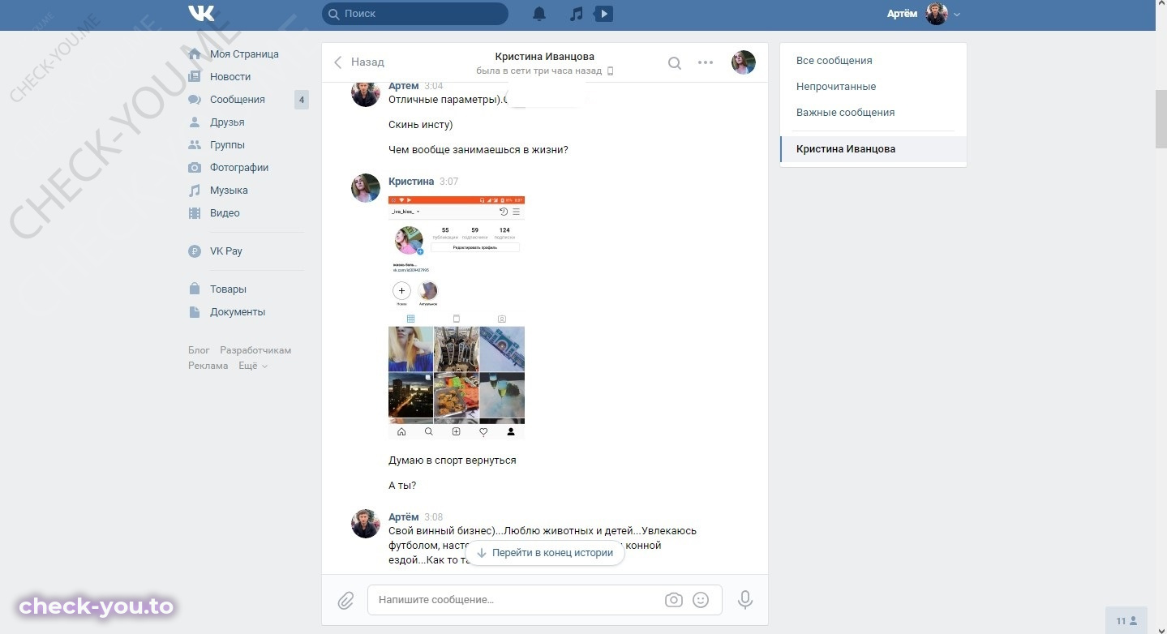This screenshot has height=634, width=1167.
Task: Click the VK Pay ruble icon
Action: 195,251
